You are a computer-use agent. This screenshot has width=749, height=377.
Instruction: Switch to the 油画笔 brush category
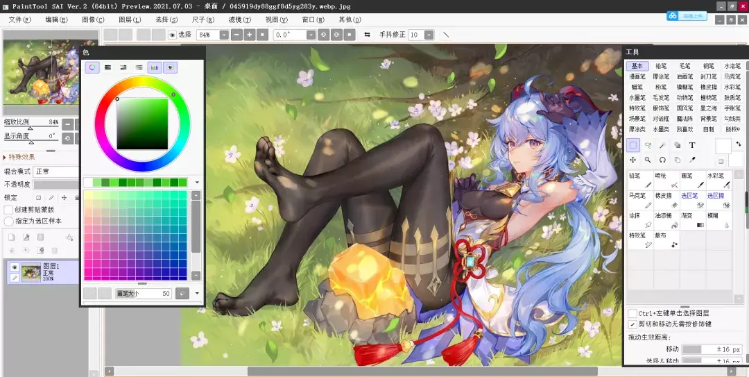pyautogui.click(x=685, y=76)
